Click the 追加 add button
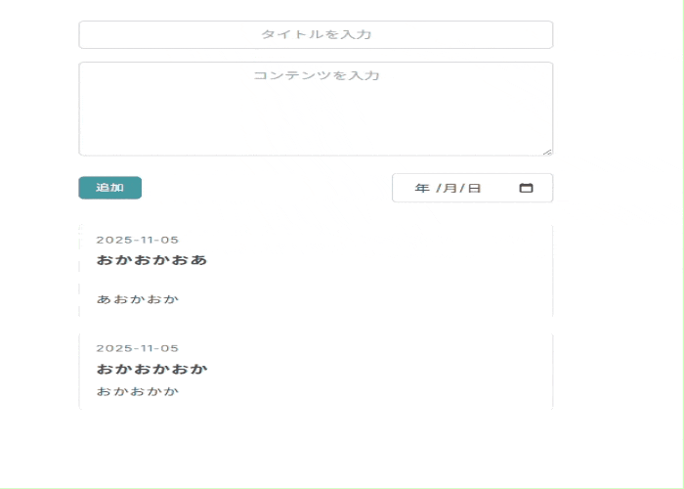This screenshot has width=684, height=489. pos(109,188)
